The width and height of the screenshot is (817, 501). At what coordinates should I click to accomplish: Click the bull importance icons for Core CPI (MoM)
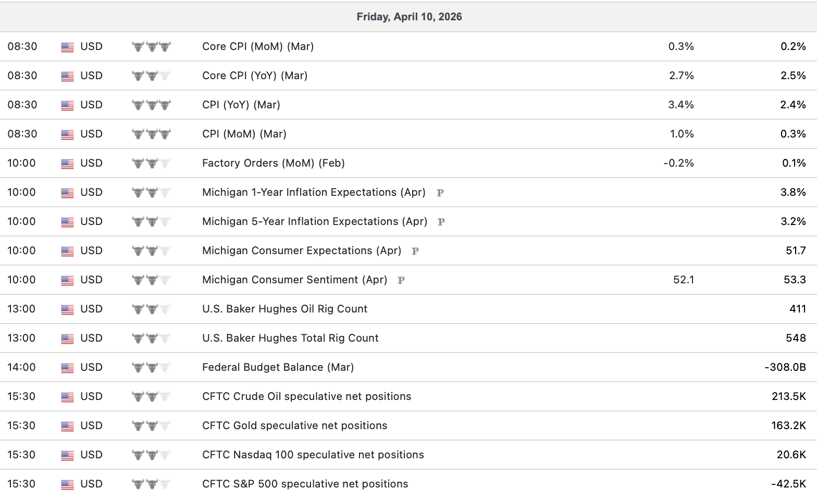152,47
